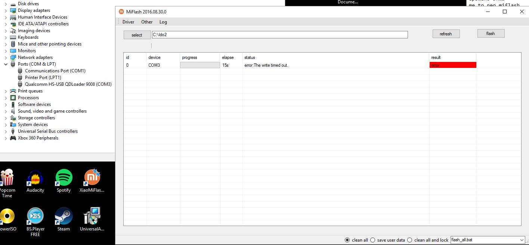Screen dimensions: 529x245
Task: Click the Monitors icon in Device Manager
Action: [x=13, y=51]
